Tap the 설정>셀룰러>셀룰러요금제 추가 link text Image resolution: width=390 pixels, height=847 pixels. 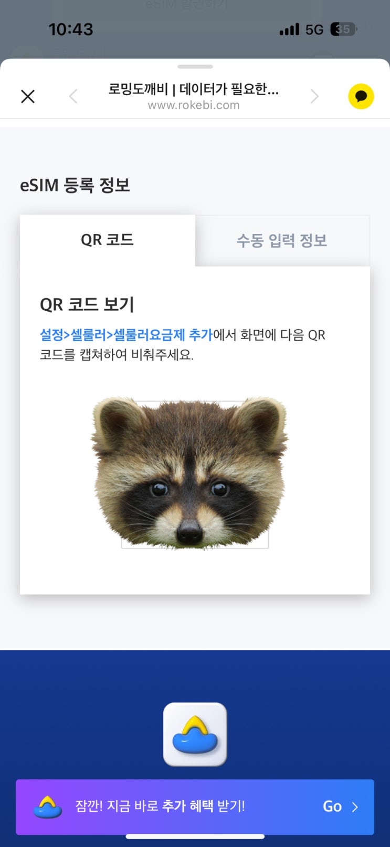pos(126,335)
